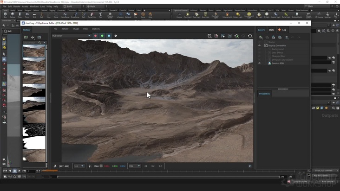Open the Key All Channels dropdown
Viewport: 340px width, 191px height.
click(x=325, y=176)
